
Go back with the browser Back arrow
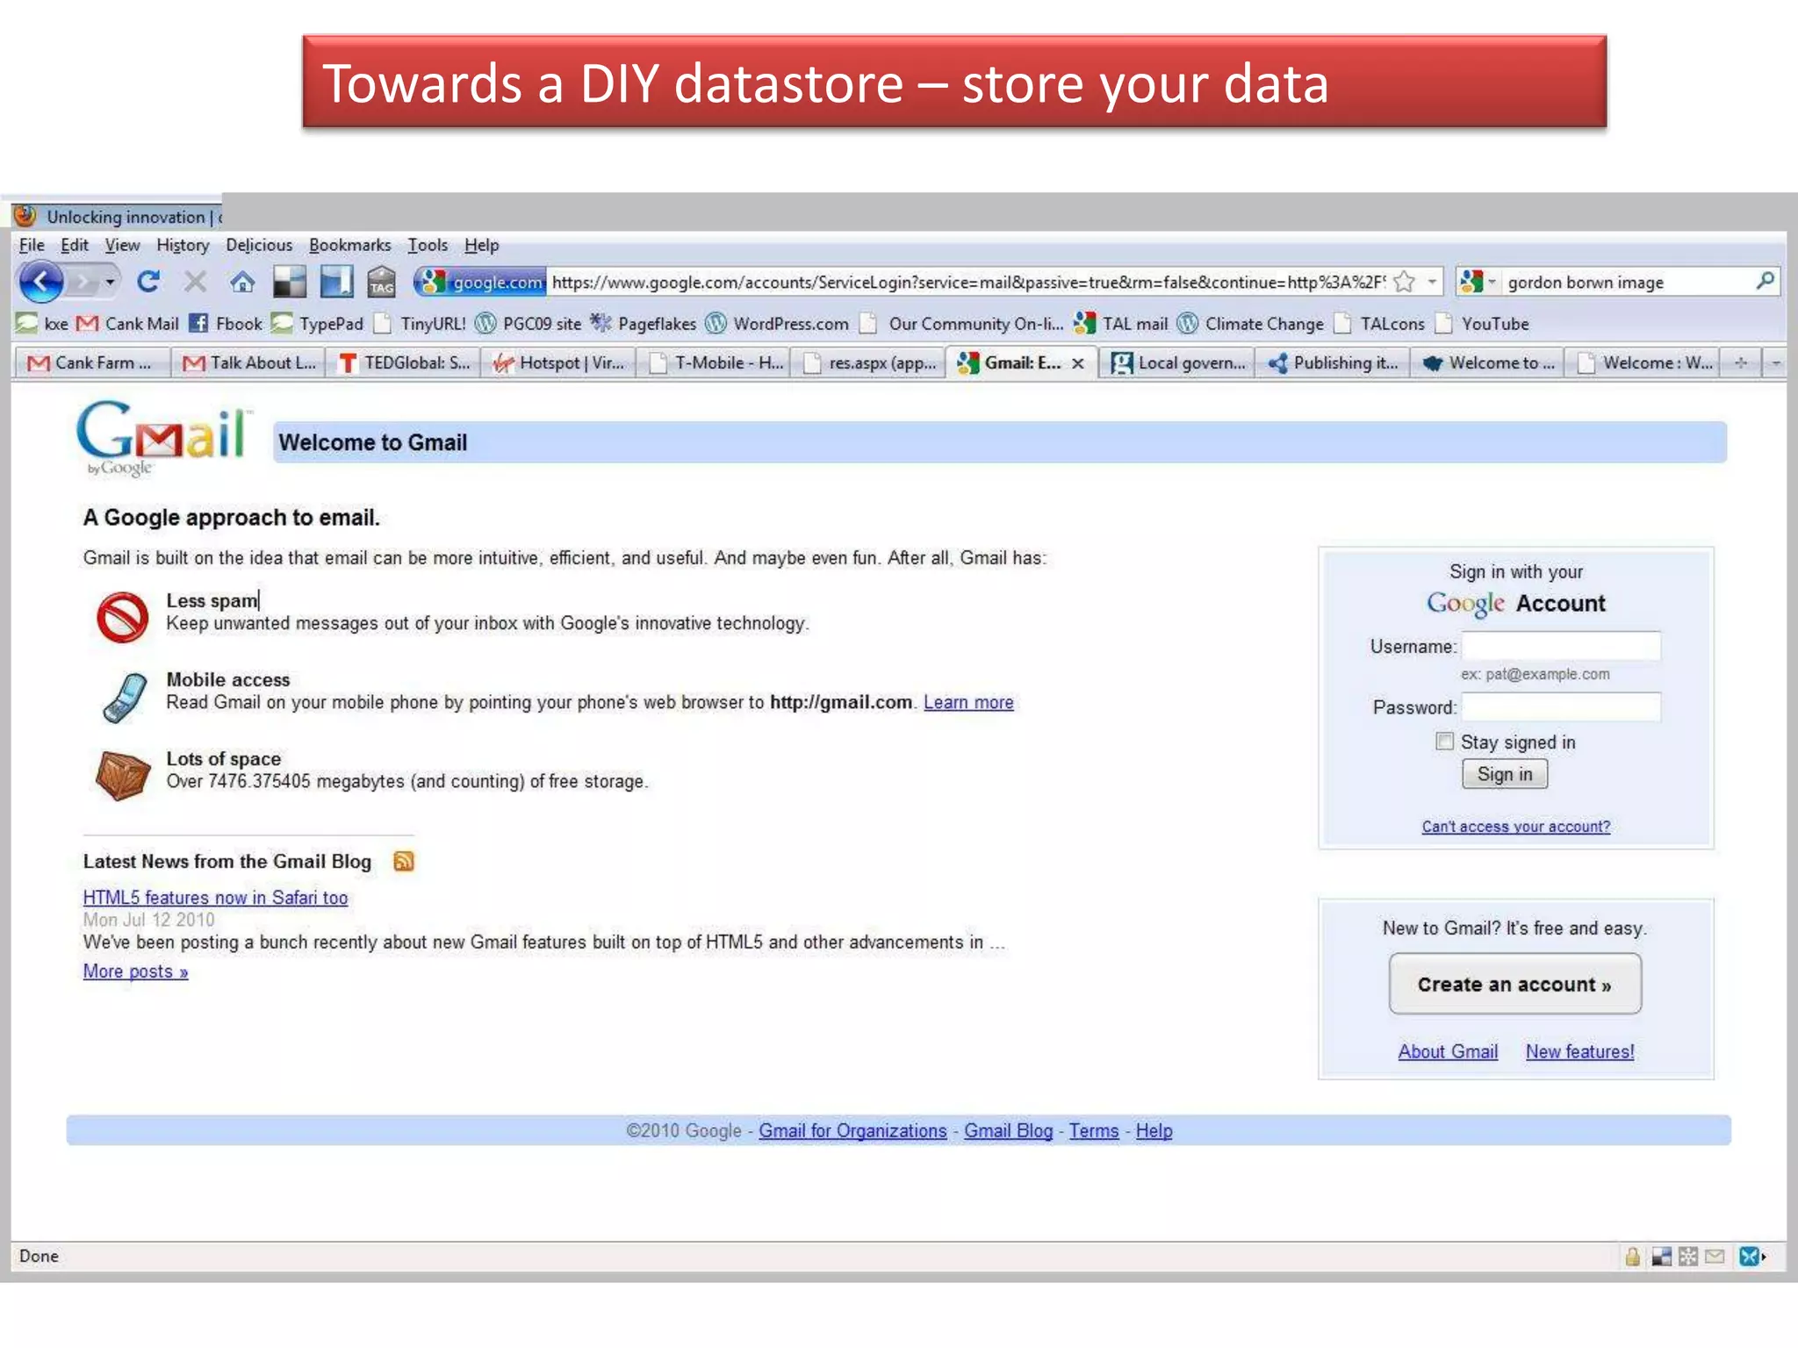41,282
